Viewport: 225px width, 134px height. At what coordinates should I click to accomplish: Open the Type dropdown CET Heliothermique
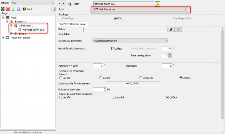pyautogui.click(x=140, y=10)
